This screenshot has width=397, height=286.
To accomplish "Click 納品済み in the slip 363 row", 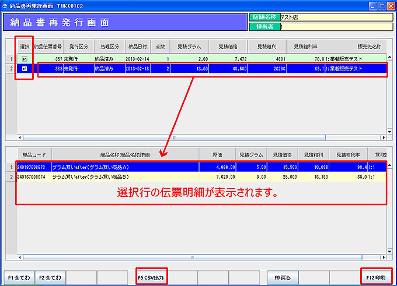I will pyautogui.click(x=110, y=69).
